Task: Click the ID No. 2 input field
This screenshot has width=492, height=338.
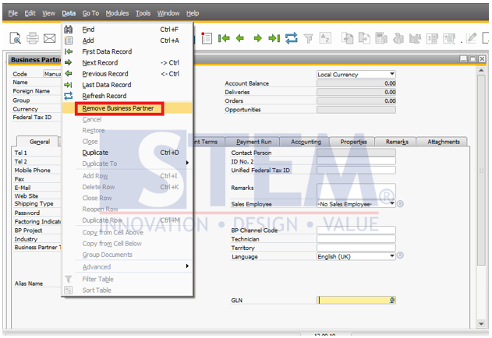Action: tap(356, 161)
